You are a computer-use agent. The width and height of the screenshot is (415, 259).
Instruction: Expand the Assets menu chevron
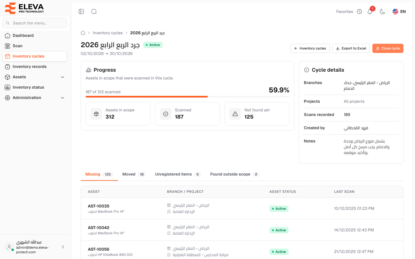[x=63, y=77]
